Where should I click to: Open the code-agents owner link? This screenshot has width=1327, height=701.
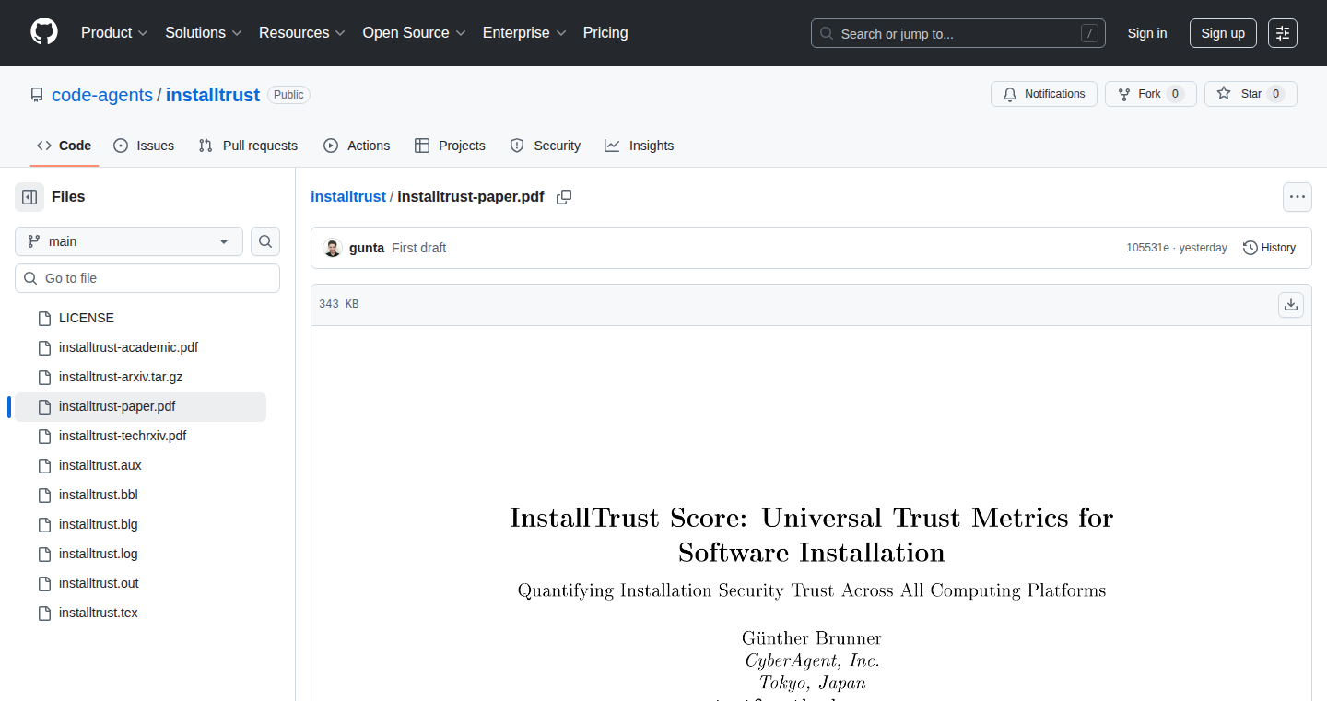102,95
